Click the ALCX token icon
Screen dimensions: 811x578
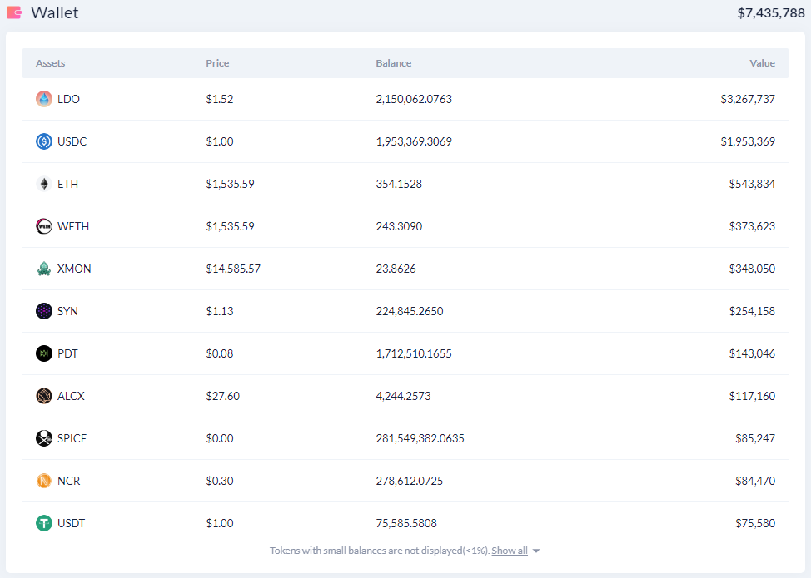tap(44, 396)
